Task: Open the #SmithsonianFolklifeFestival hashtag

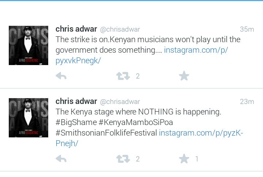Action: coord(106,133)
